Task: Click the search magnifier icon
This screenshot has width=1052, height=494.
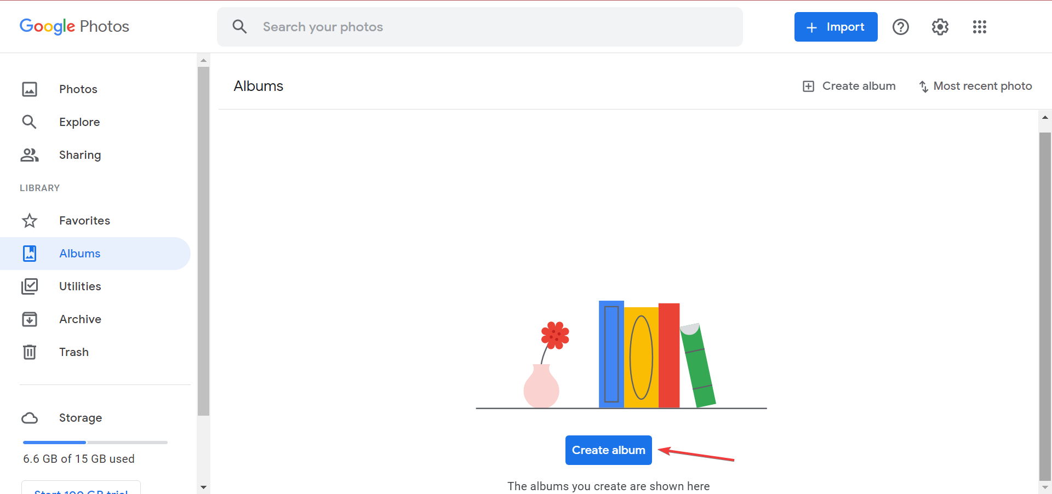Action: pos(239,27)
